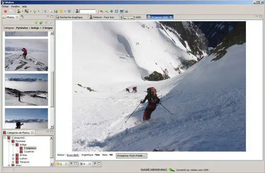Click the category tree toolbar icon

point(46,11)
